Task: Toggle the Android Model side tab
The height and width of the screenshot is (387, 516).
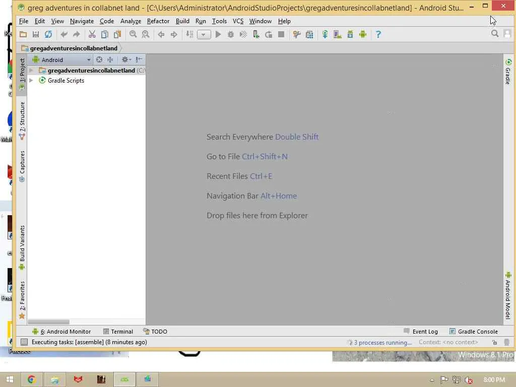Action: click(508, 295)
